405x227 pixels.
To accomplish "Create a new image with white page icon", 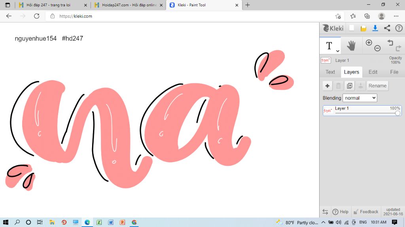I will coord(352,28).
